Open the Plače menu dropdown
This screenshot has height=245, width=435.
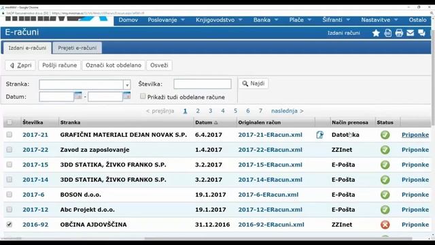point(300,20)
